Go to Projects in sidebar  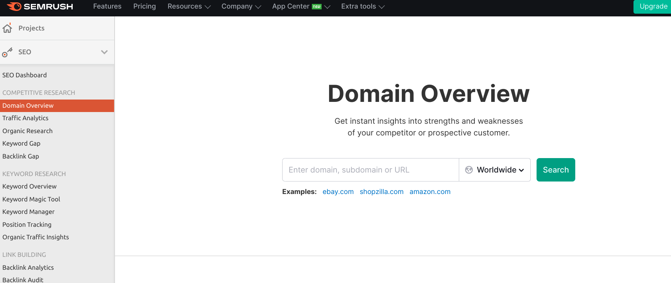point(31,28)
